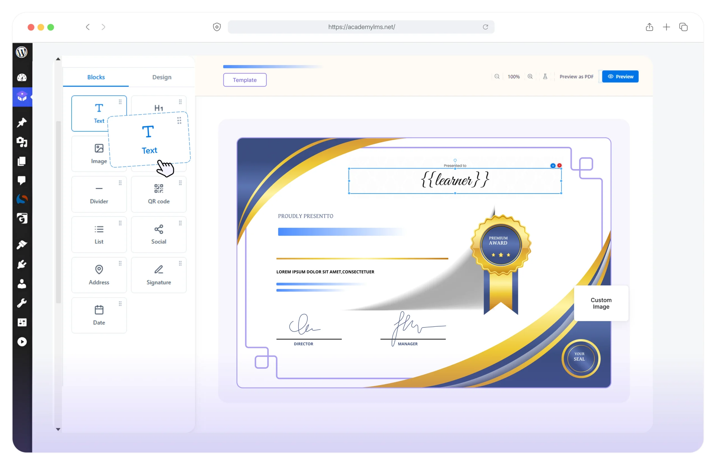Open the Users person icon in sidebar
This screenshot has height=465, width=716.
[x=22, y=284]
